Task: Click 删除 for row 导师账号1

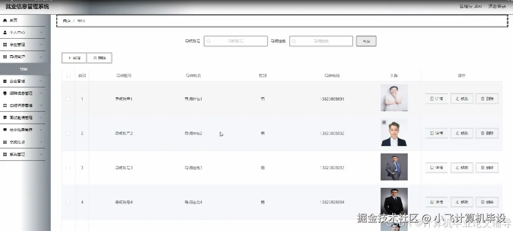Action: click(x=487, y=99)
